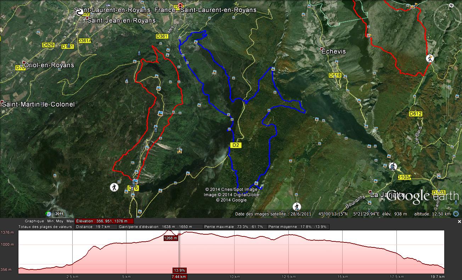The height and width of the screenshot is (280, 462).
Task: Click the La Jarjatte place label
Action: click(387, 195)
